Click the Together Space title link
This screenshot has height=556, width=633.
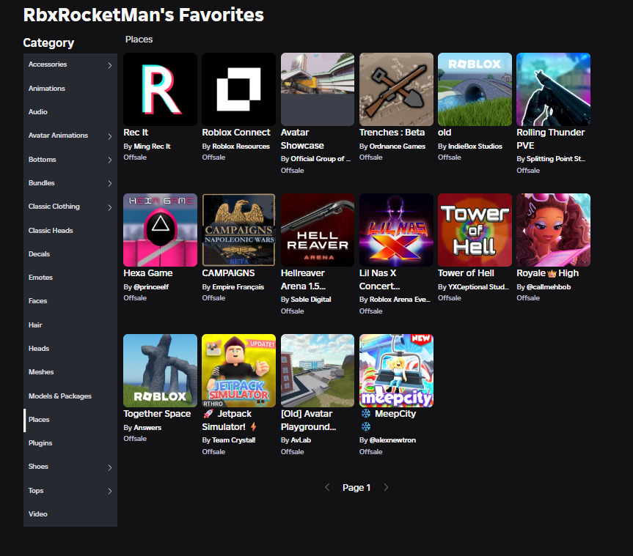tap(157, 414)
